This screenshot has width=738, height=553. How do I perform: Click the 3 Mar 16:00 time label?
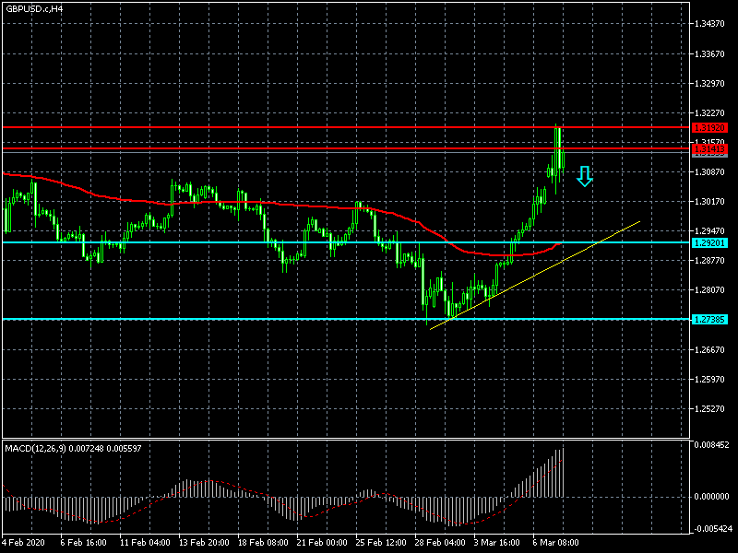pyautogui.click(x=498, y=542)
